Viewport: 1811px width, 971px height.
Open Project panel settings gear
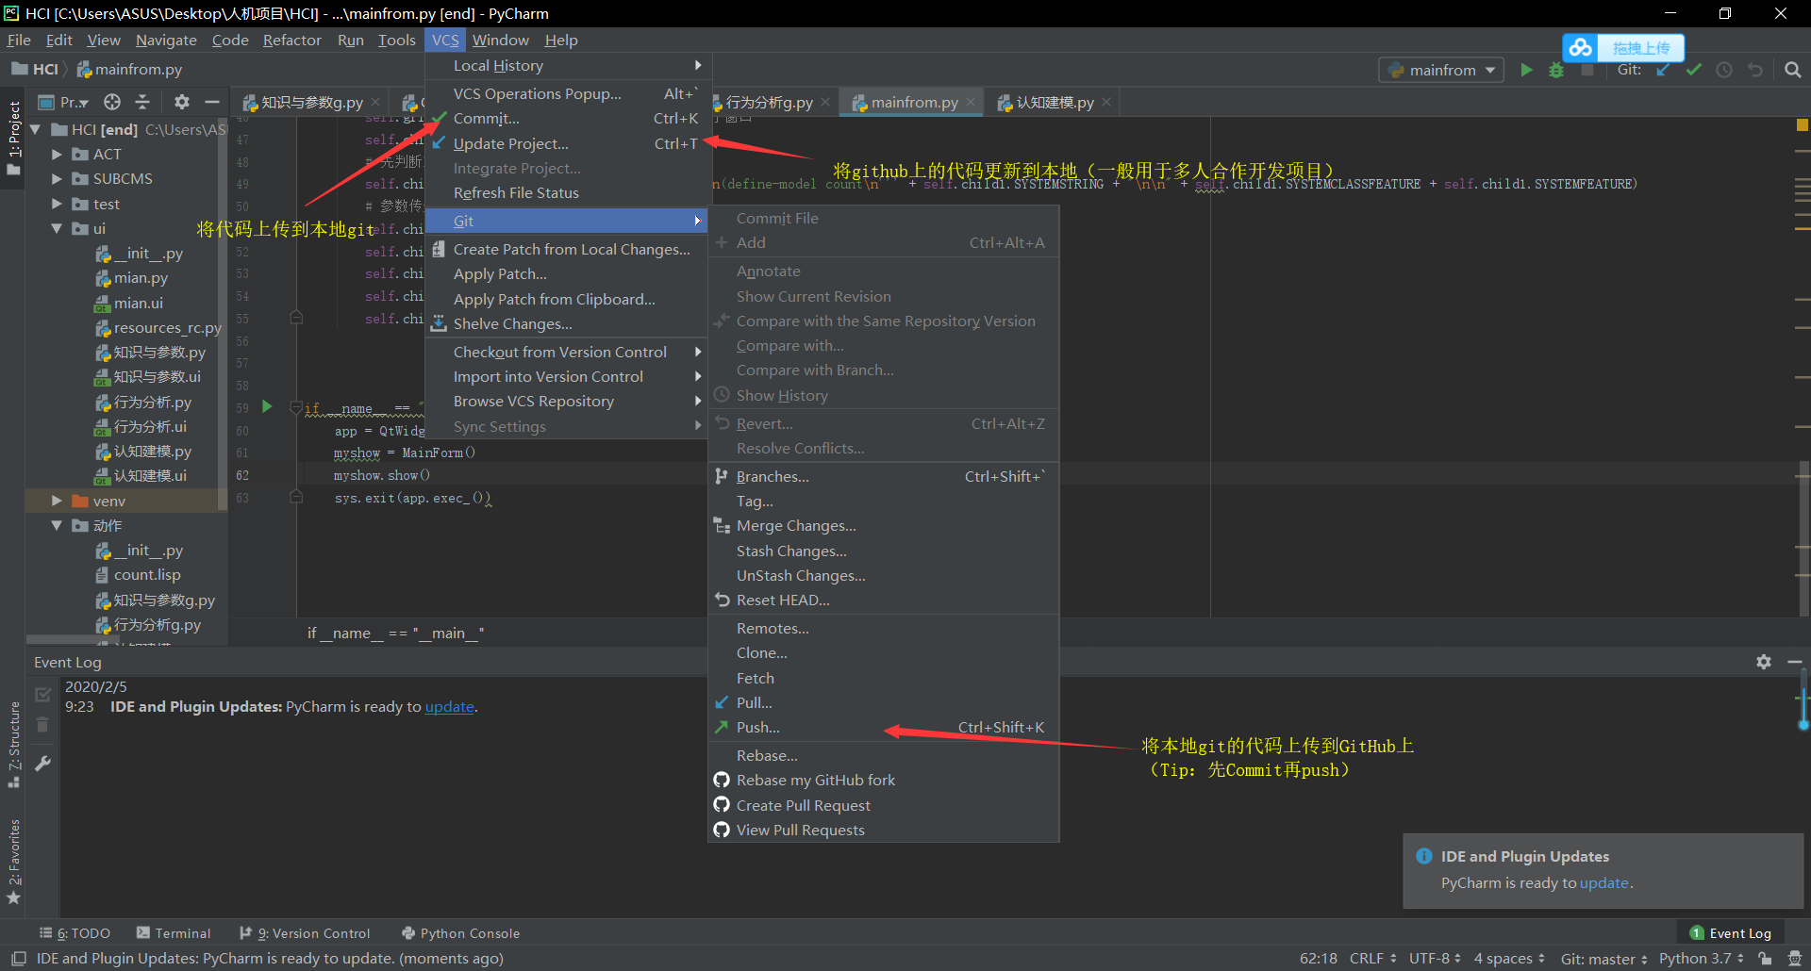tap(182, 102)
